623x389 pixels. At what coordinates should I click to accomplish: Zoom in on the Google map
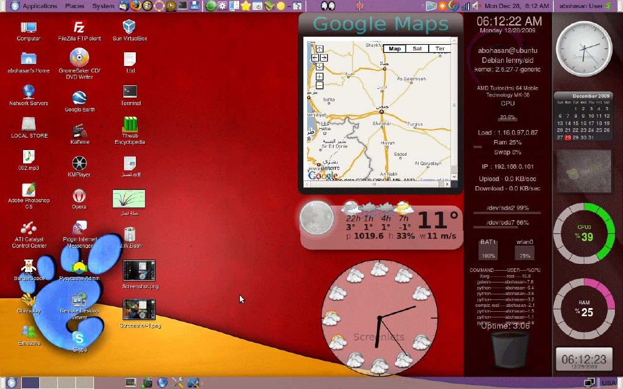coord(320,76)
